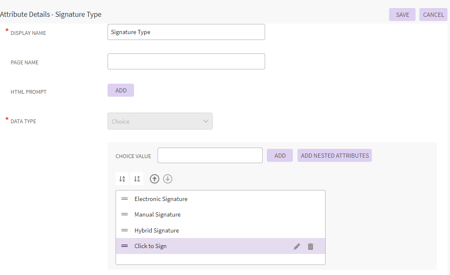Move selected choice down
The width and height of the screenshot is (450, 275).
(x=168, y=179)
